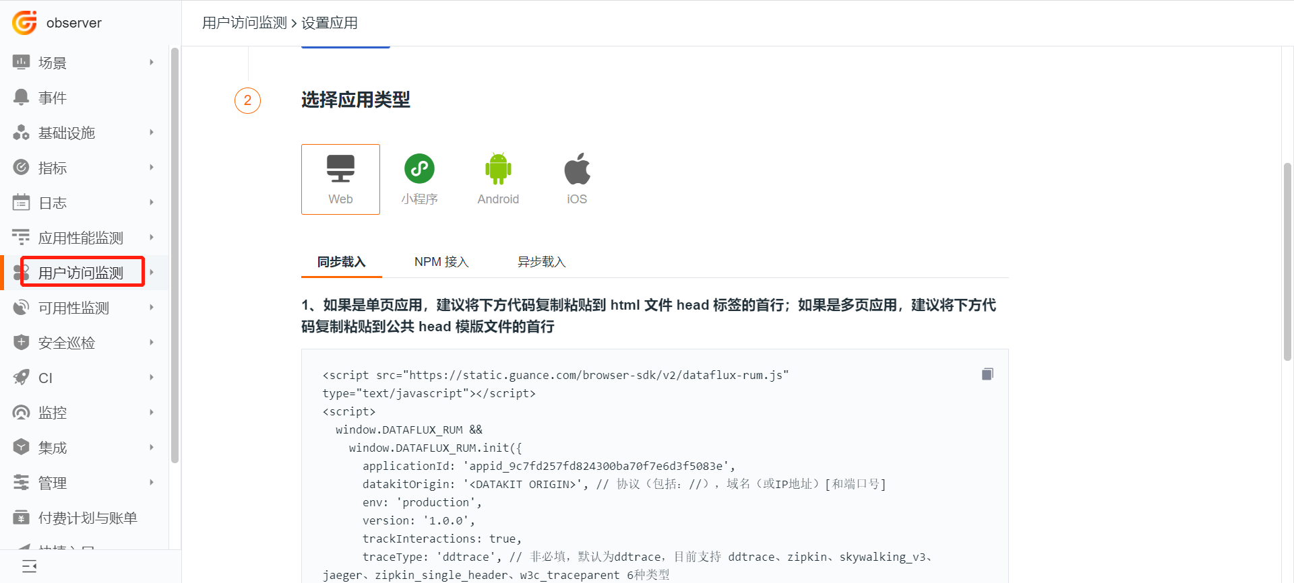Expand the 日志 submenu arrow
Screen dimensions: 1294x583
152,203
